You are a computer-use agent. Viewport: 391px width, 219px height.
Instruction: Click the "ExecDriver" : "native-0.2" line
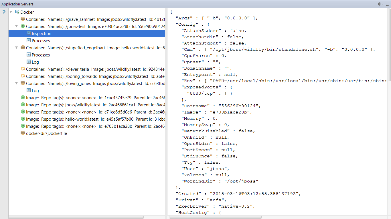tap(216, 206)
